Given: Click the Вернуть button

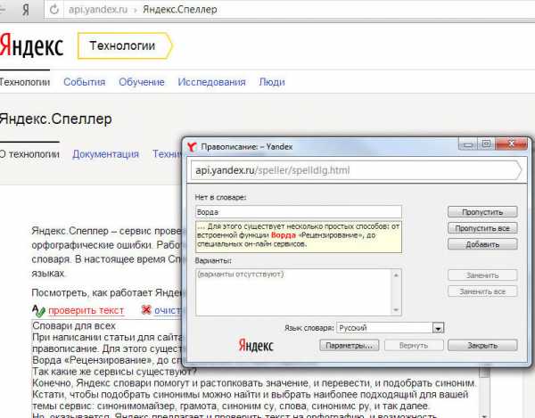Looking at the screenshot, I should [x=414, y=346].
